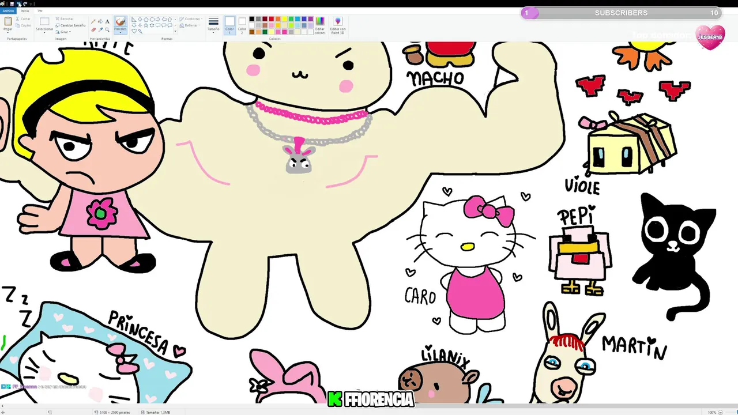Pick the green swatch in top row

[x=291, y=19]
